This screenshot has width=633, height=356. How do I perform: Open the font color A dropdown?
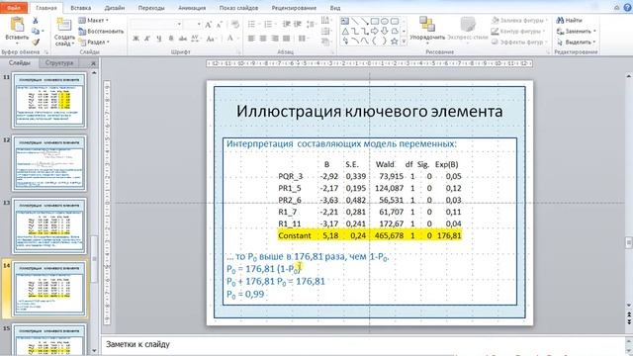coord(232,39)
